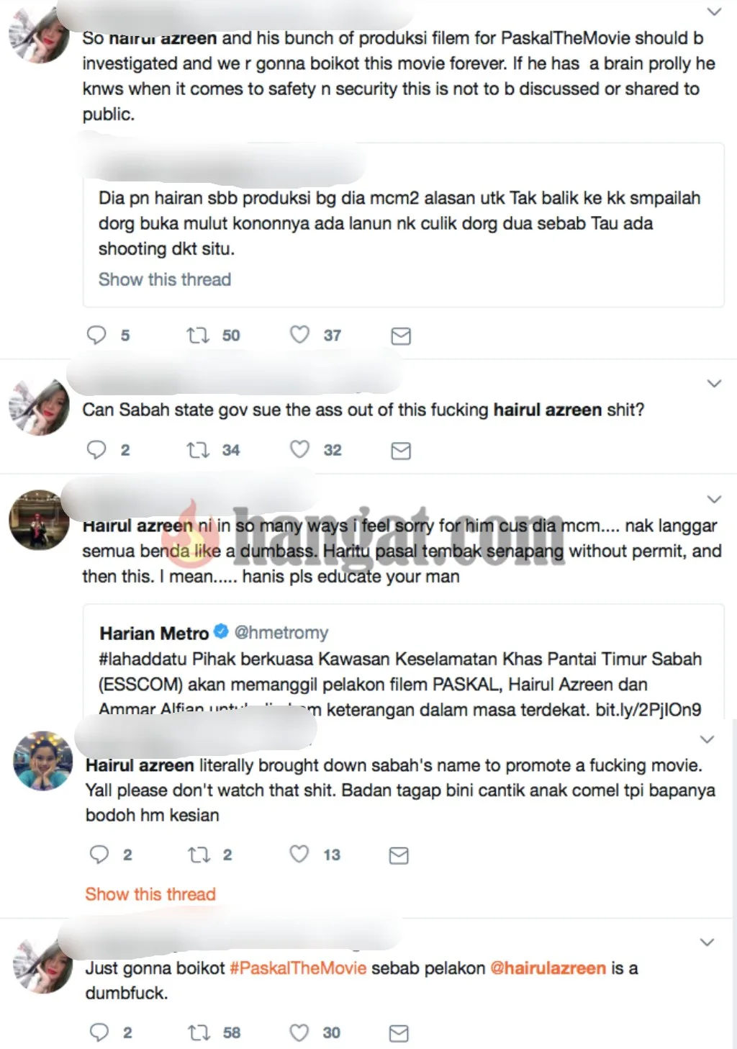Retweet the boikot tweet with 58 retweets
Screen dimensions: 737x1049
[199, 1033]
